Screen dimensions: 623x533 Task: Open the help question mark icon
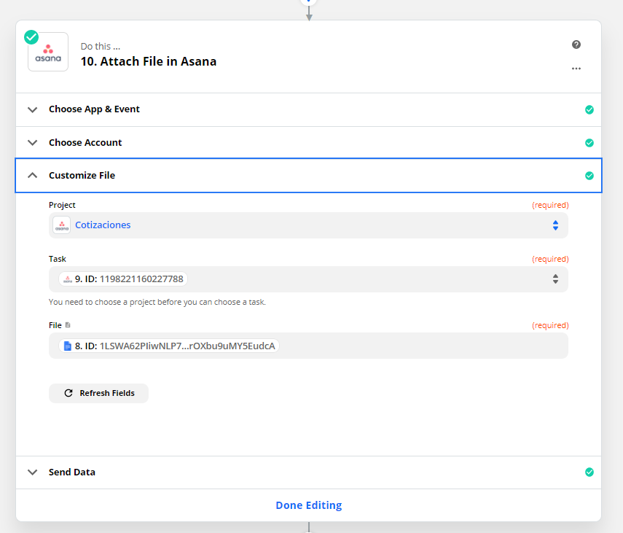[x=576, y=44]
